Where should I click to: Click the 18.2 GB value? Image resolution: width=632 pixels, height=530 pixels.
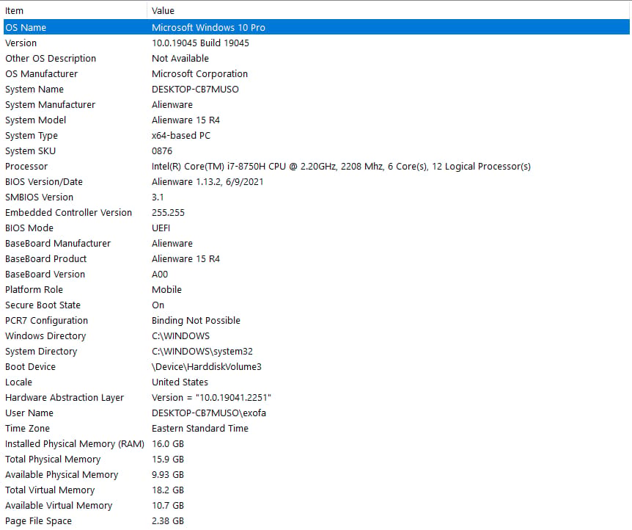(168, 490)
